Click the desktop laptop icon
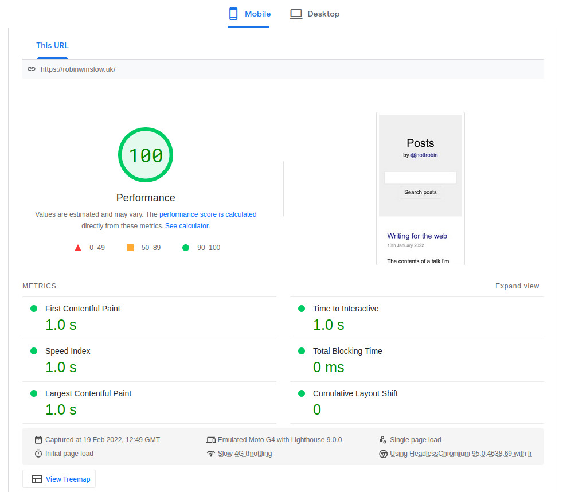567x492 pixels. [296, 14]
